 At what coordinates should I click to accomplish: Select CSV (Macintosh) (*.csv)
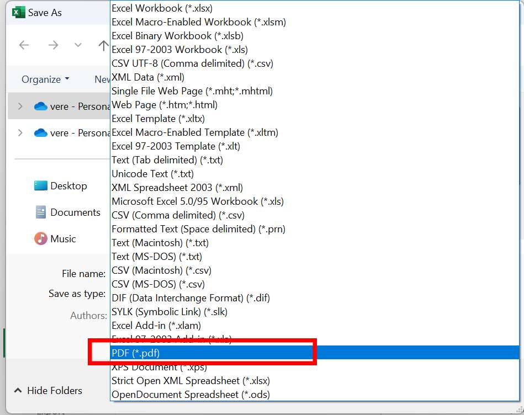[x=315, y=270]
